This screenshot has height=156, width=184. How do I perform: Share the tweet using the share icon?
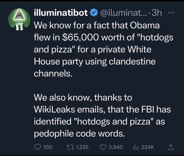click(171, 147)
